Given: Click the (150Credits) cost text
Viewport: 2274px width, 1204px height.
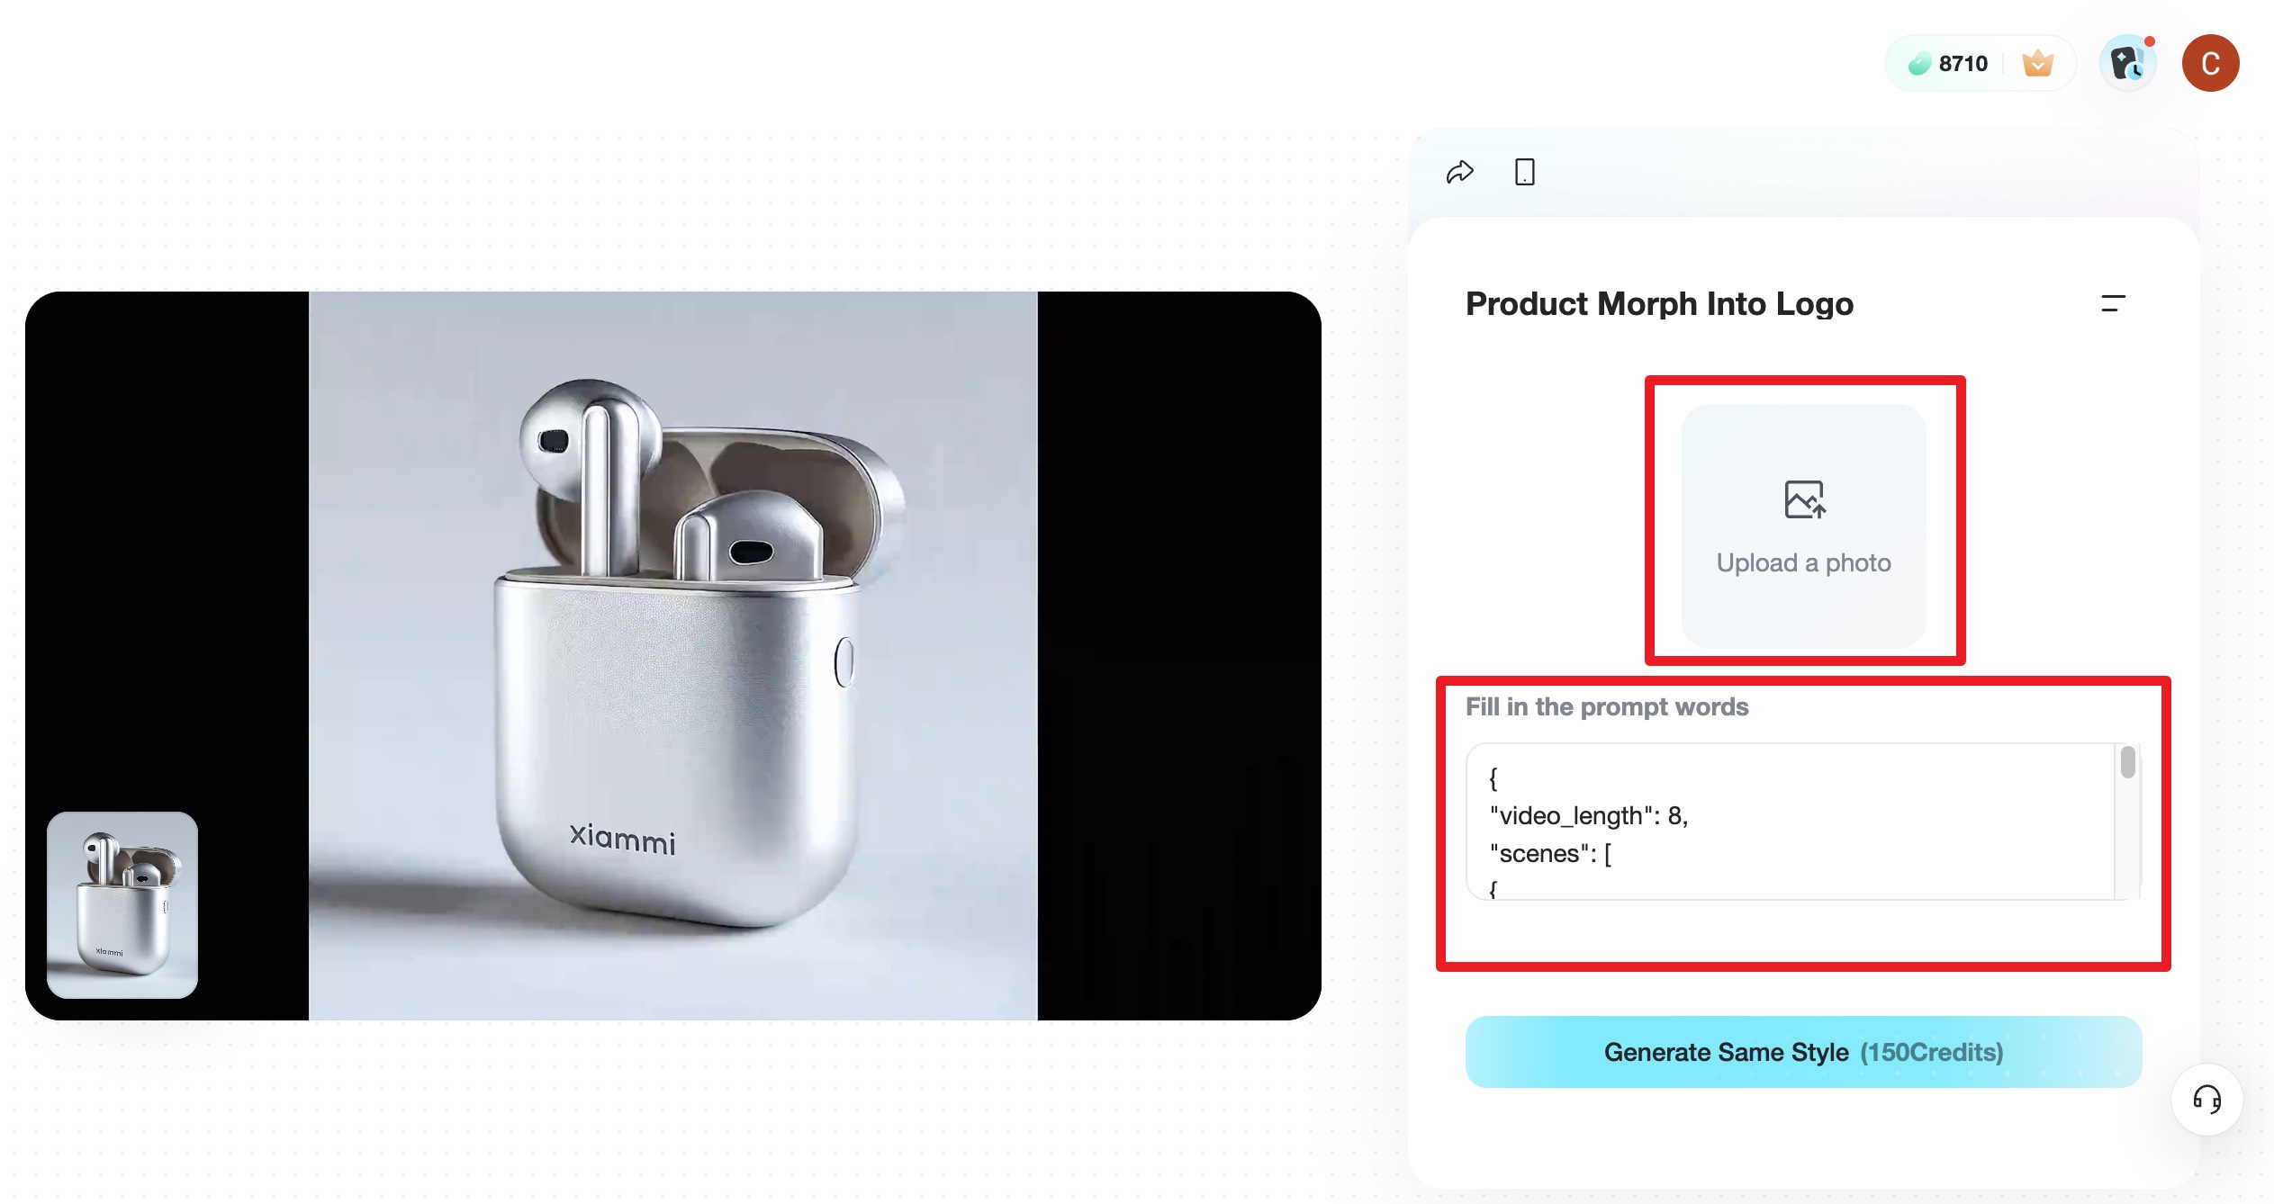Looking at the screenshot, I should pyautogui.click(x=1932, y=1052).
